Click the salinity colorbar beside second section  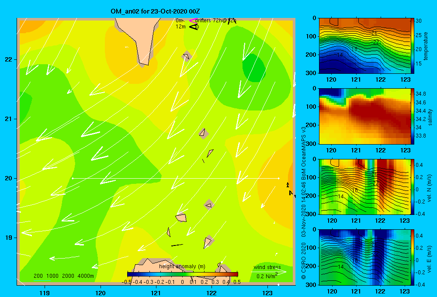tap(412, 116)
